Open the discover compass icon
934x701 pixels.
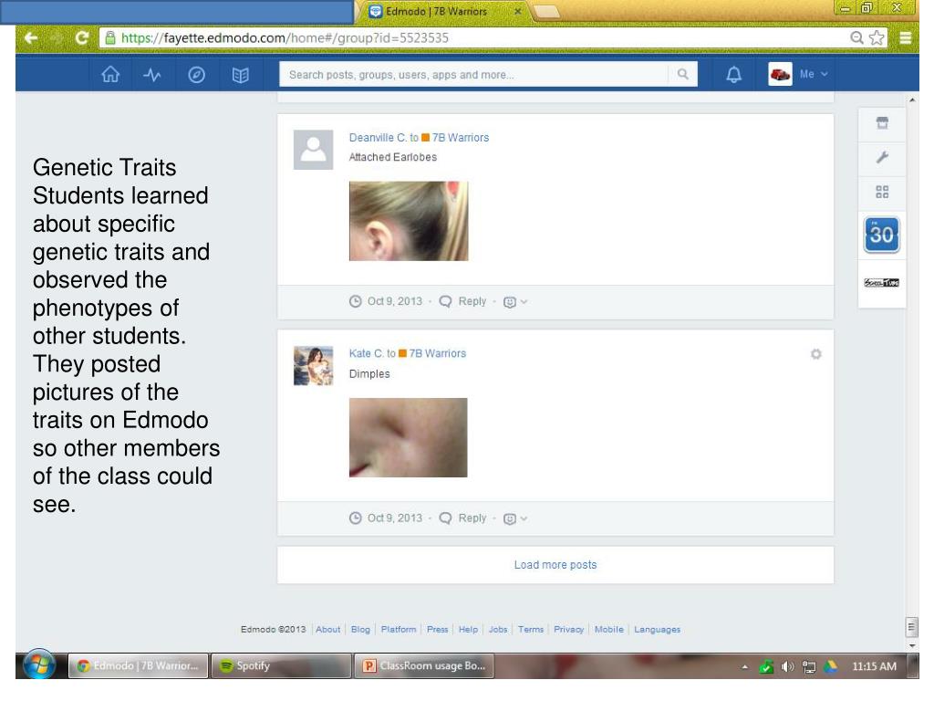(197, 75)
